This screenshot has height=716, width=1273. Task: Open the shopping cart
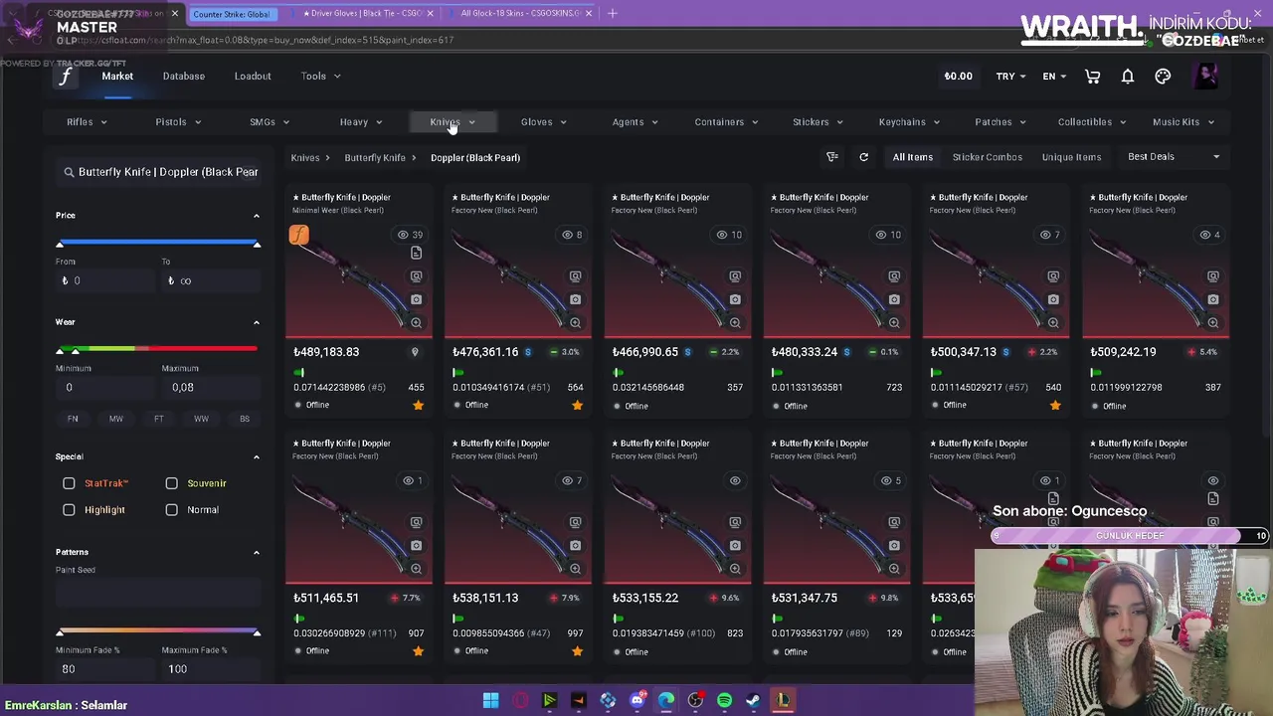coord(1092,77)
